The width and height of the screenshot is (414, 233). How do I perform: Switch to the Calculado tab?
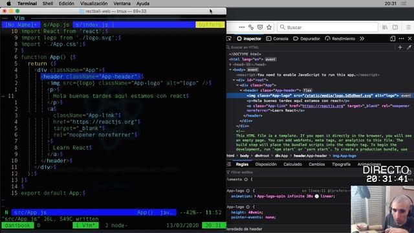(292, 164)
